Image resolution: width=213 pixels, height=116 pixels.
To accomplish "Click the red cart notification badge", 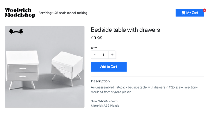I will pyautogui.click(x=204, y=10).
